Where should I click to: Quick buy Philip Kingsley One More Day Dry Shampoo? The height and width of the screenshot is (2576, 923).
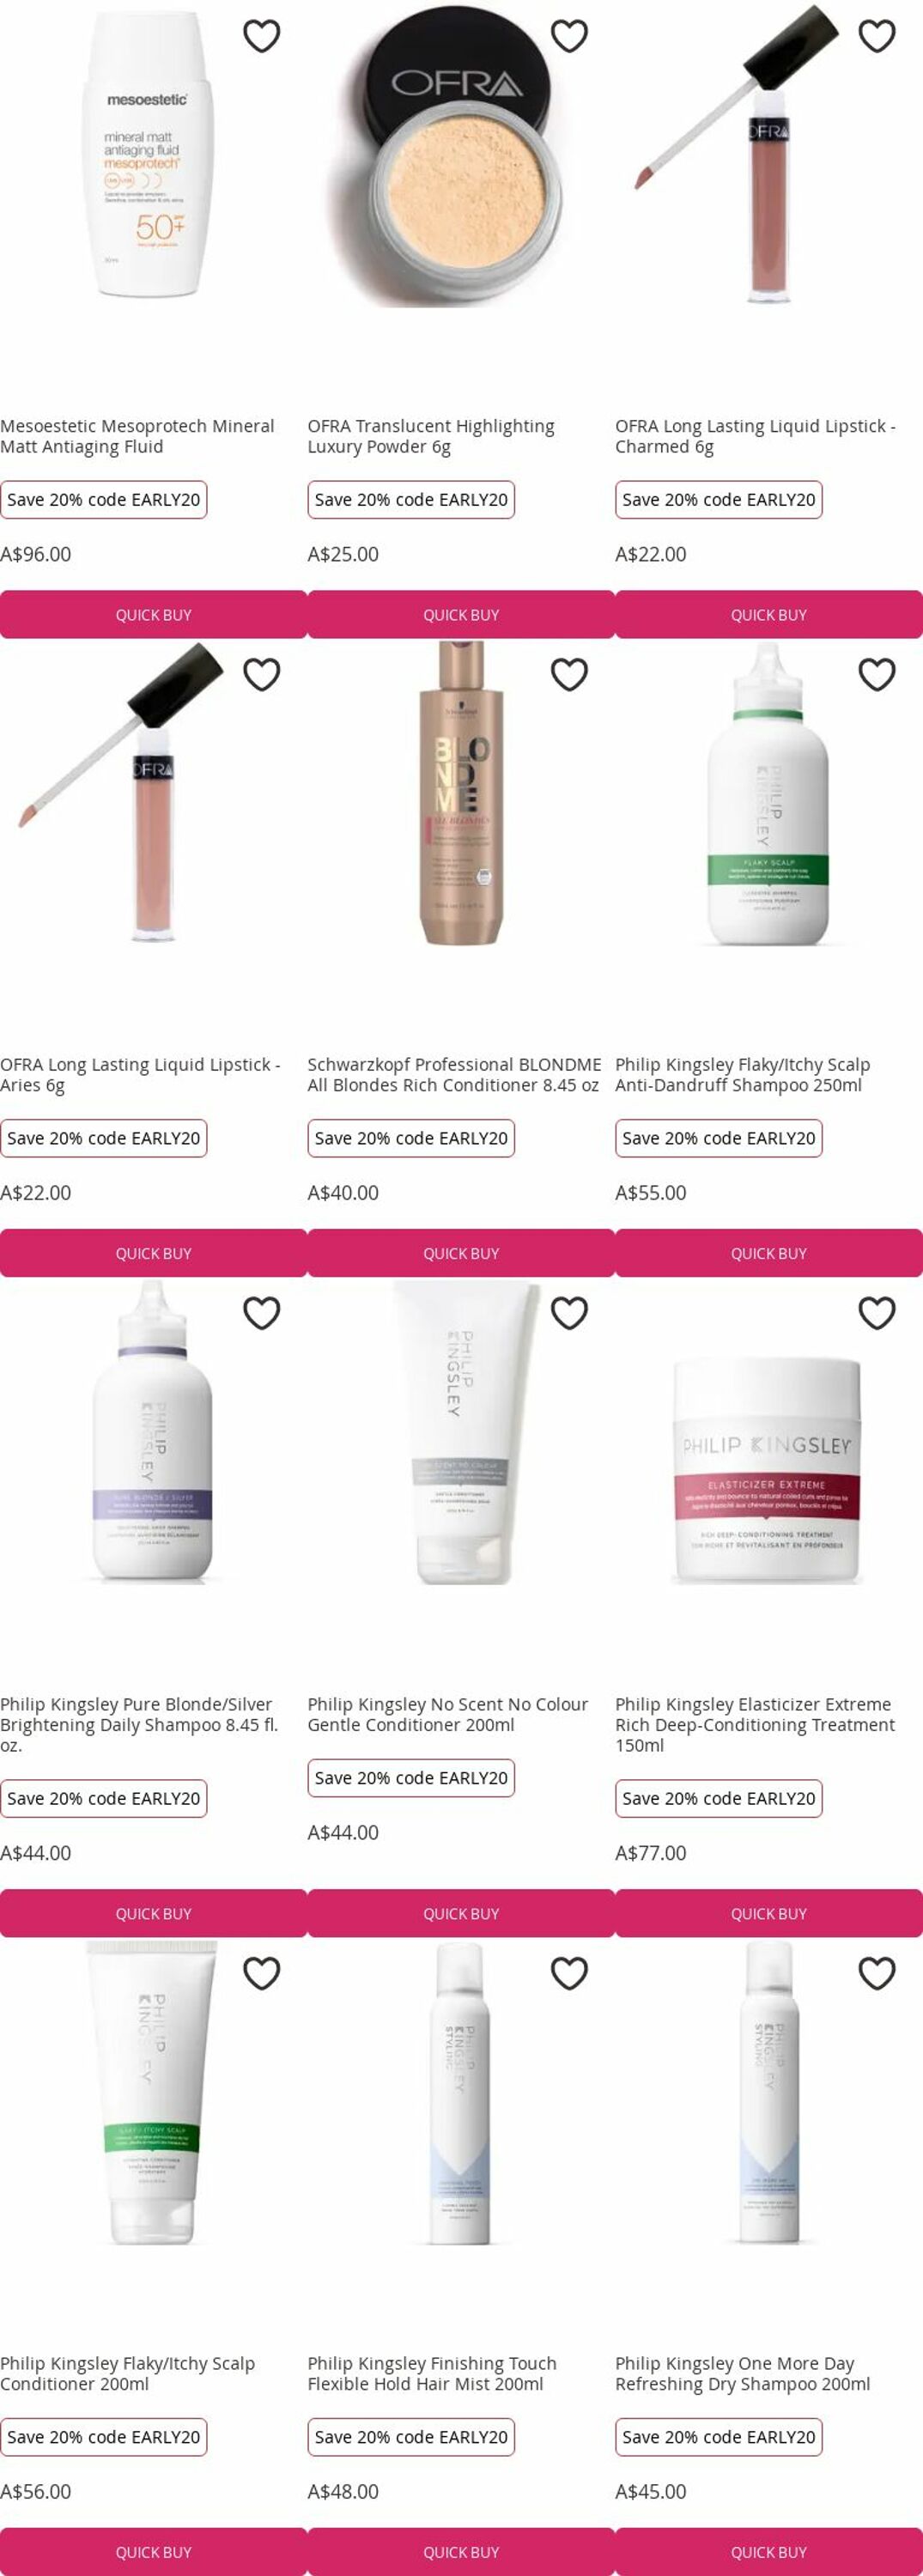point(769,2551)
